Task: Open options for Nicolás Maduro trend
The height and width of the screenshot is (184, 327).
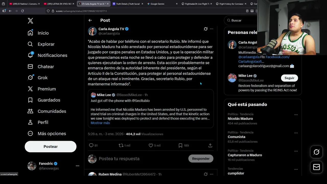Action: point(296,115)
